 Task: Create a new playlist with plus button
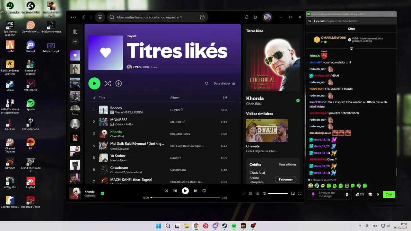(75, 41)
